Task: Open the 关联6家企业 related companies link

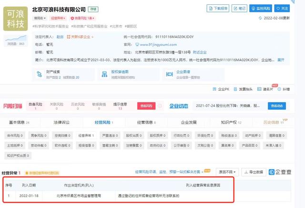Action: (x=80, y=37)
